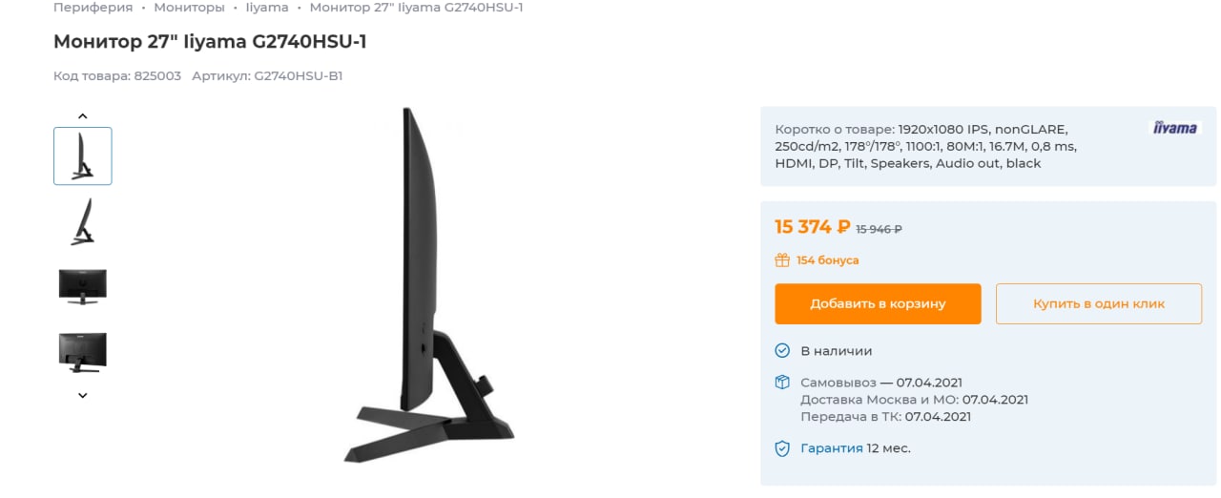Click the last breadcrumb Монитор 27" Iiyama G2740HSU-1
1221x498 pixels.
416,8
